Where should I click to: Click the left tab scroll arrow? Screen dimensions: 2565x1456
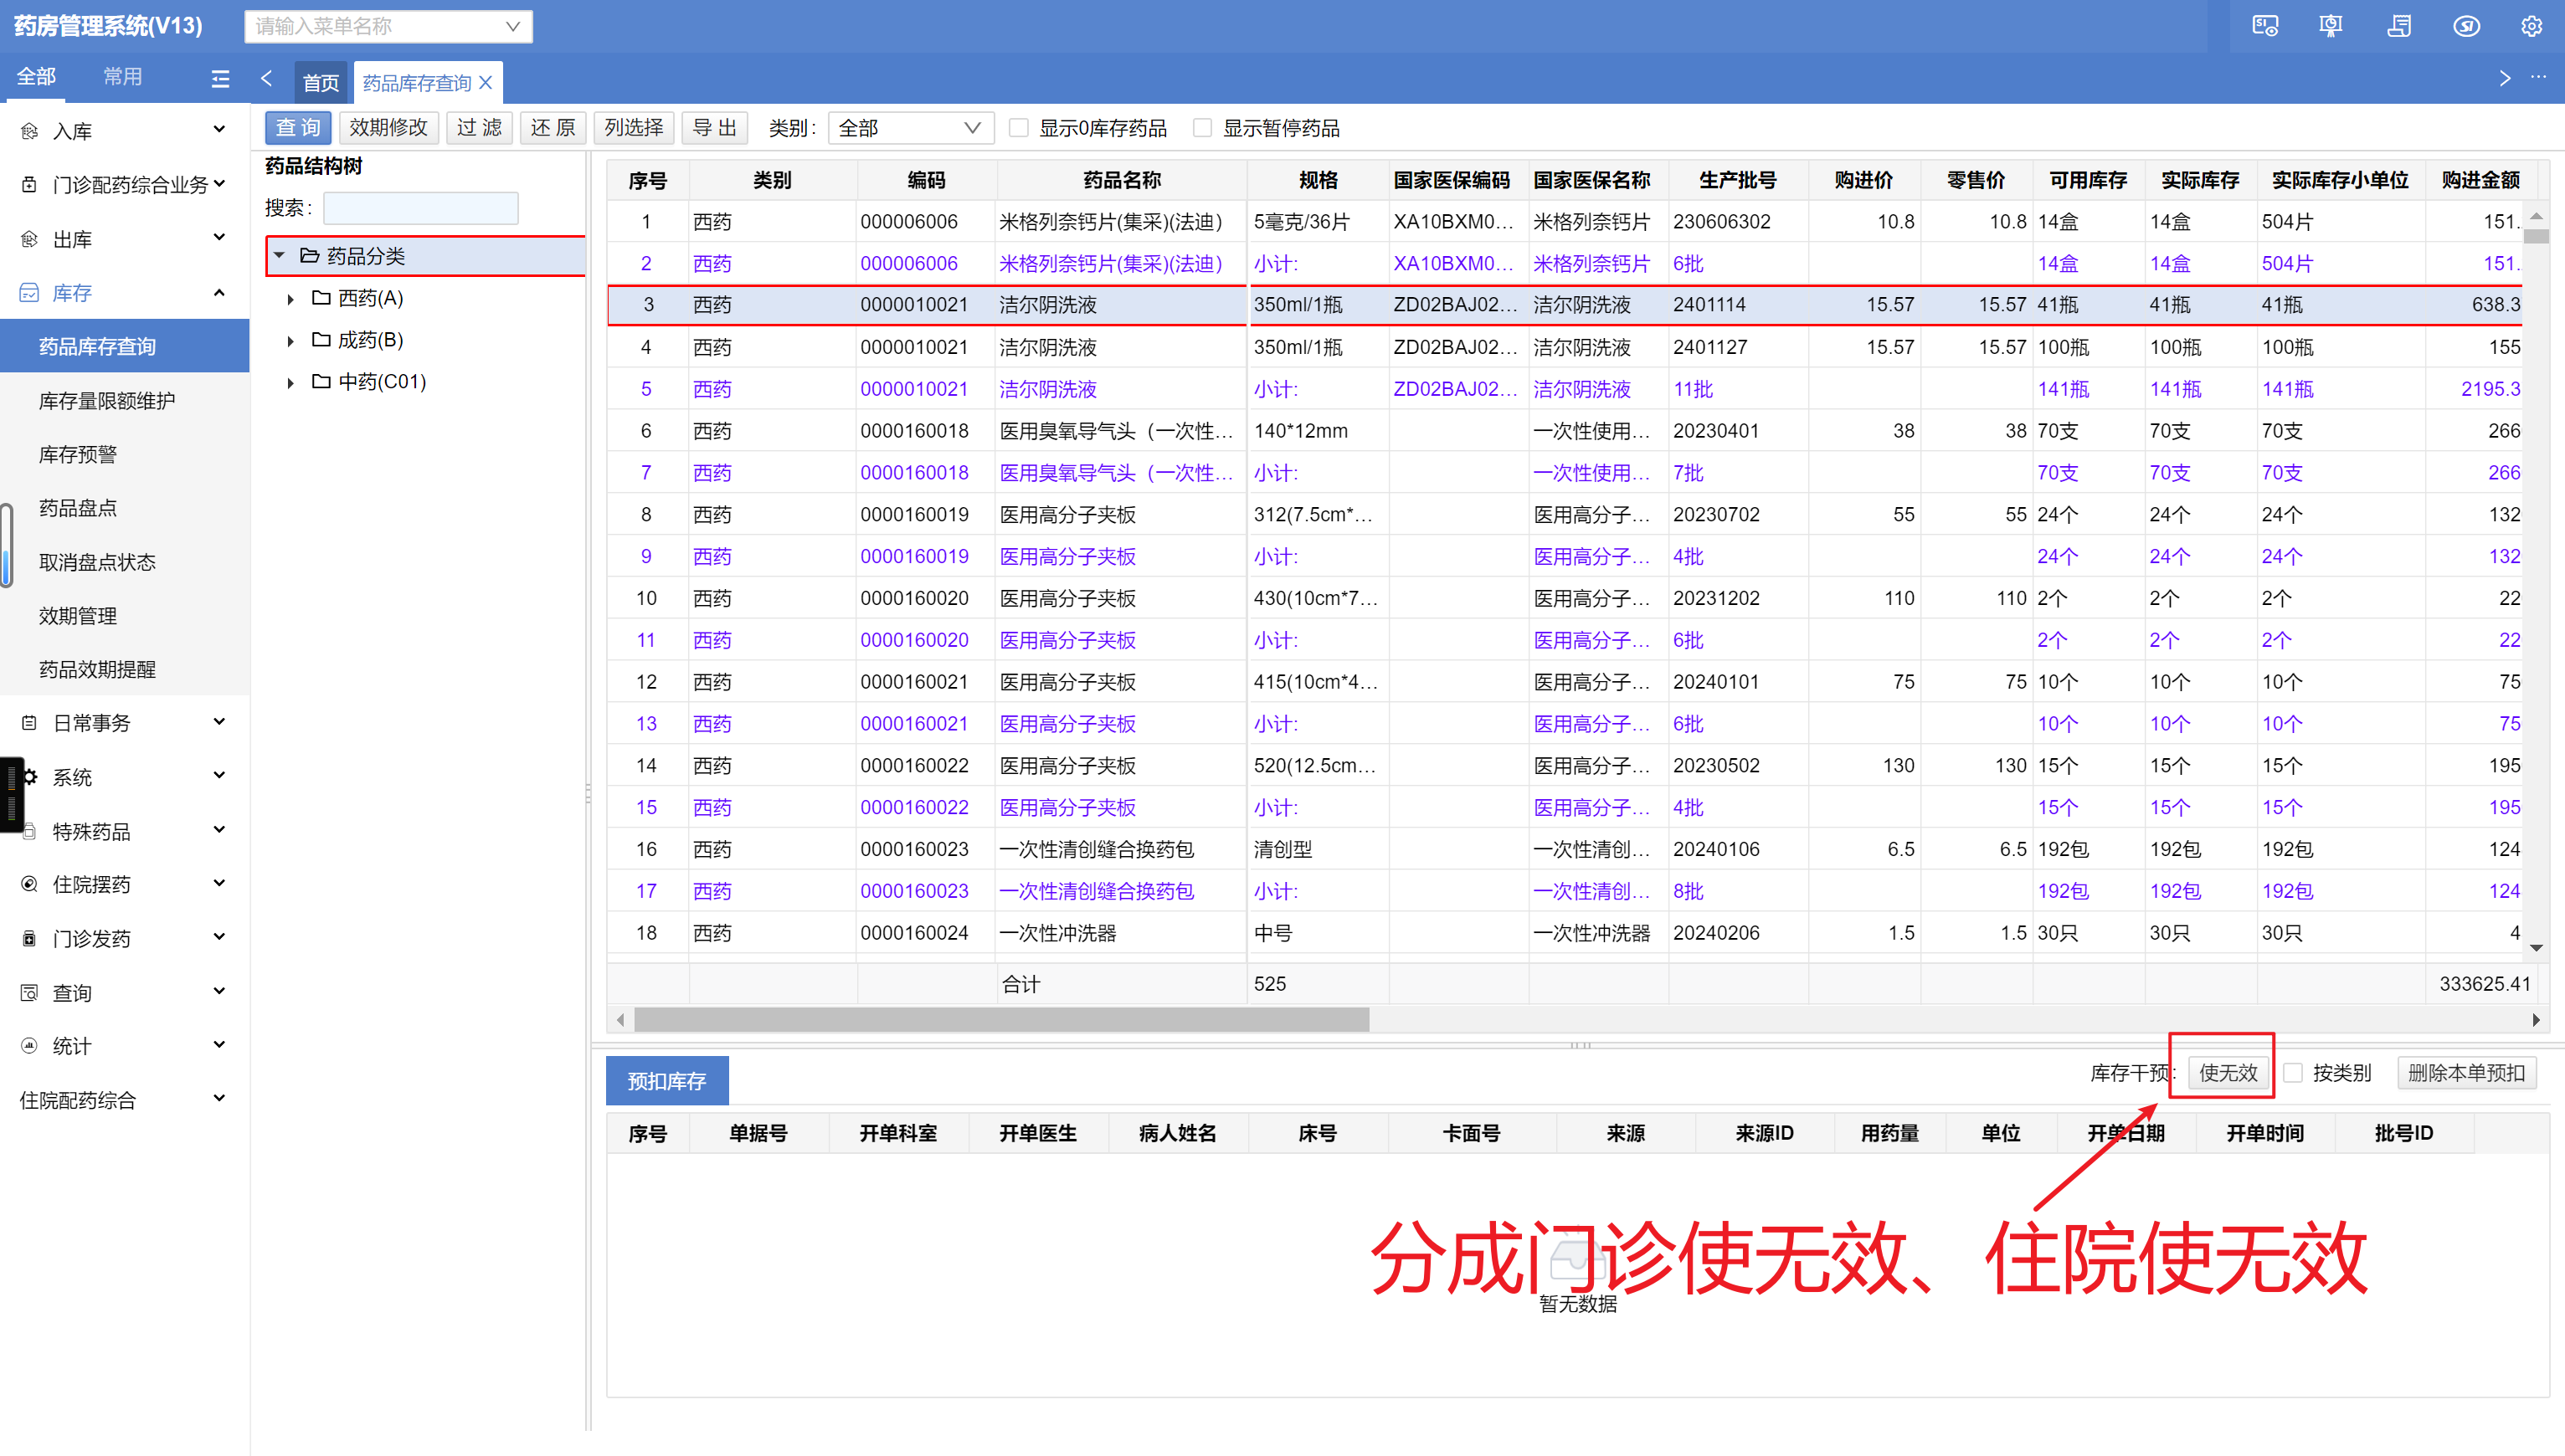coord(266,78)
